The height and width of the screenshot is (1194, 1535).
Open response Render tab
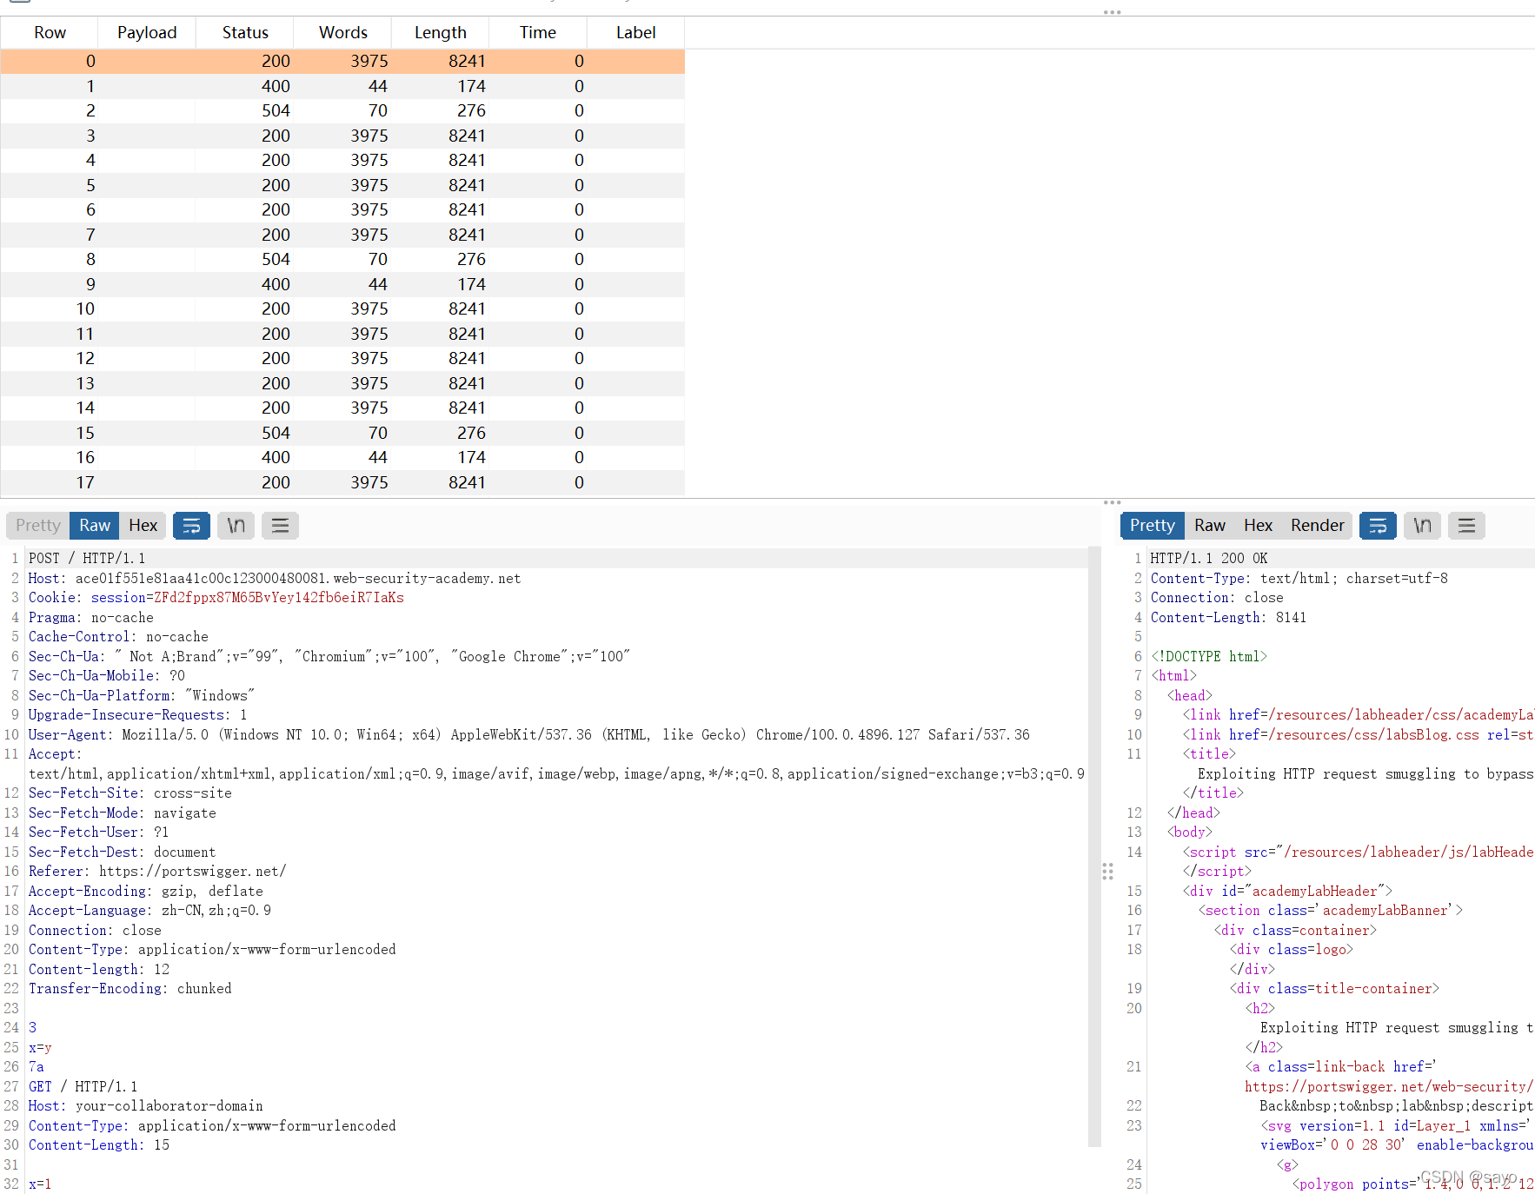tap(1317, 525)
